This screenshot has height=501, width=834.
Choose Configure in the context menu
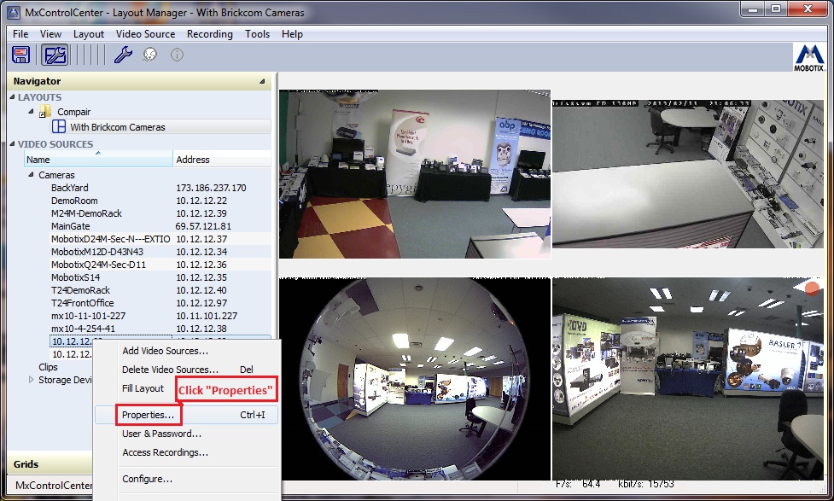click(186, 479)
